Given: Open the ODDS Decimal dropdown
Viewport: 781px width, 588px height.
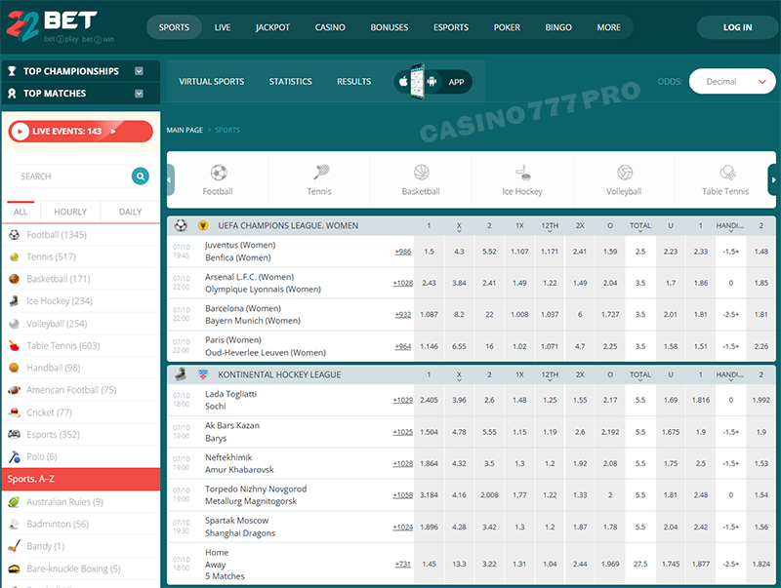Looking at the screenshot, I should [731, 82].
